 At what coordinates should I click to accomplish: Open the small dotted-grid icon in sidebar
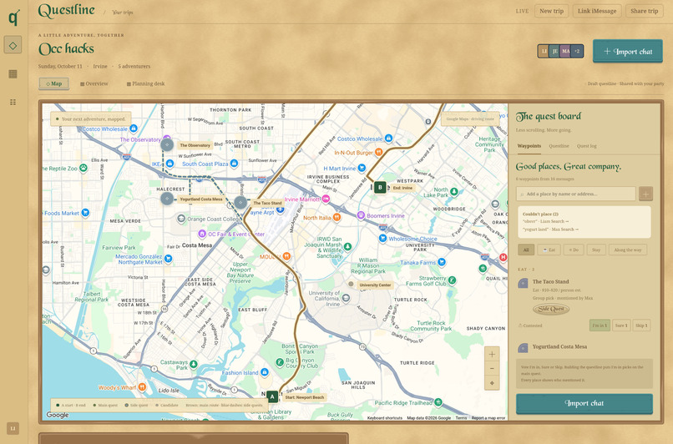coord(13,102)
